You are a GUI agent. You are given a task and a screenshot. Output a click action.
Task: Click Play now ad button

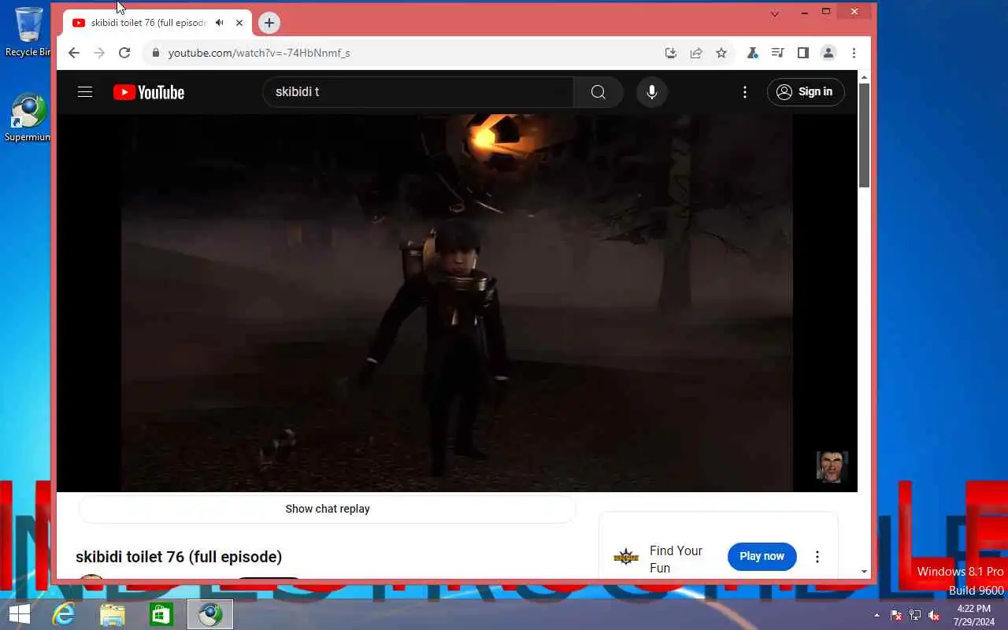tap(762, 556)
